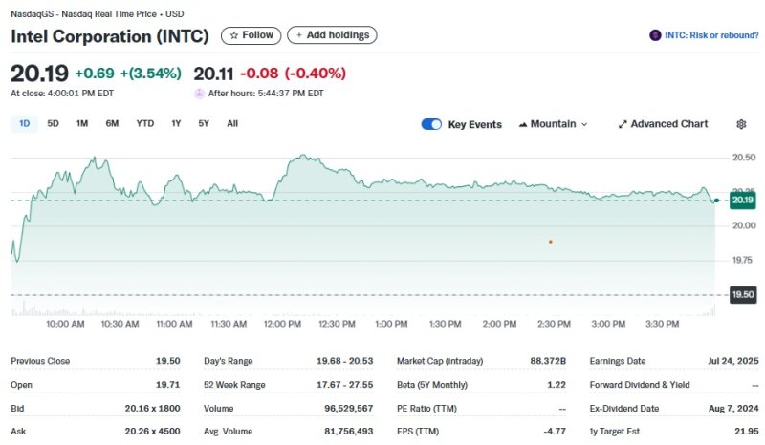765x445 pixels.
Task: Click the mountain chart type icon
Action: [523, 124]
